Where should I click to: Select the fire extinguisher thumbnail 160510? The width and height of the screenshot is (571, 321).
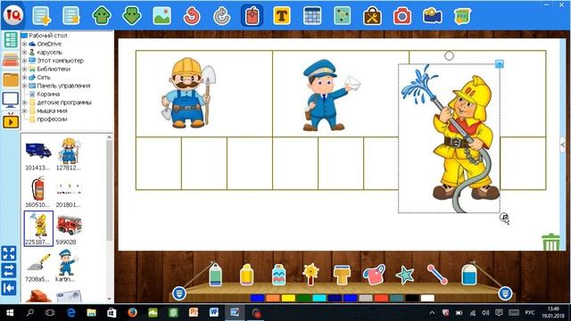[38, 192]
